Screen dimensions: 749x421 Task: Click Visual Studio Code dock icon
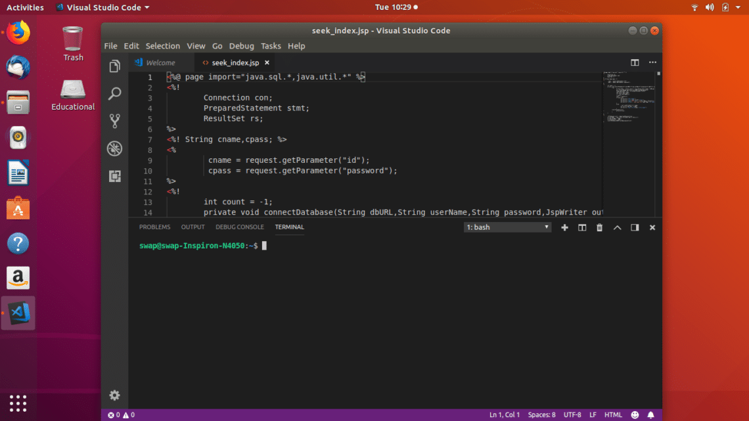pyautogui.click(x=18, y=313)
